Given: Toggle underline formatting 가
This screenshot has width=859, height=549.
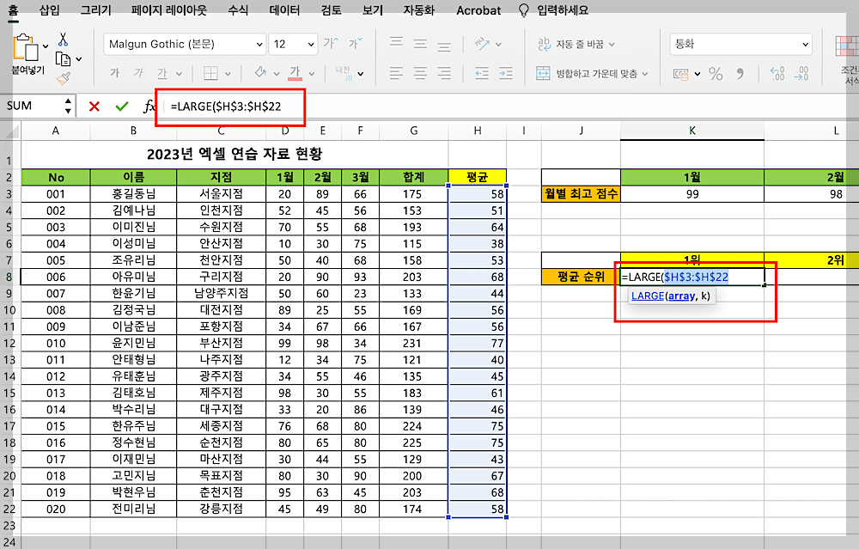Looking at the screenshot, I should tap(162, 73).
